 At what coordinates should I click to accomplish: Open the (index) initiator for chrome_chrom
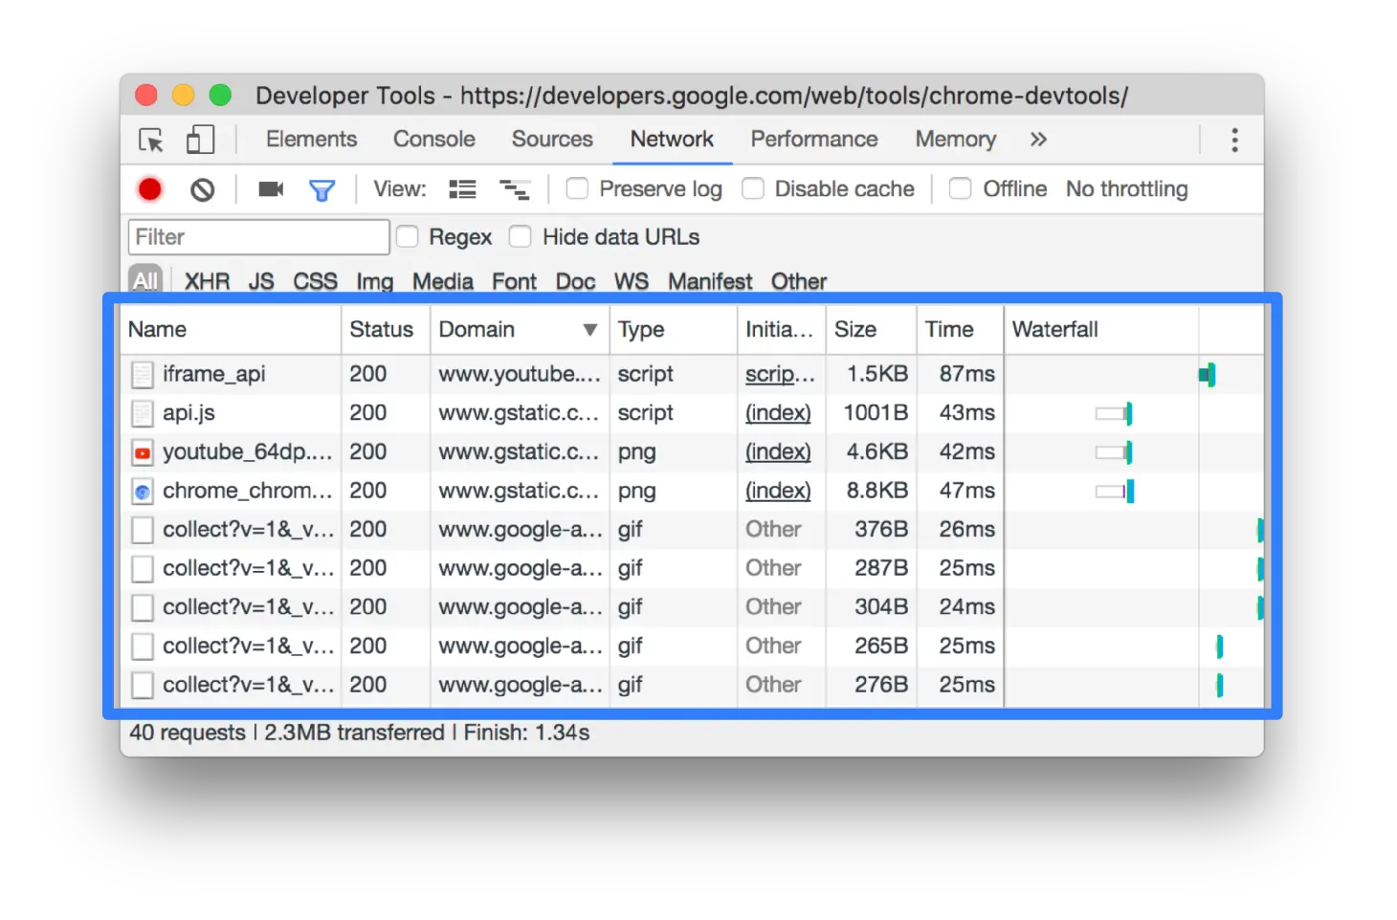[x=778, y=491]
